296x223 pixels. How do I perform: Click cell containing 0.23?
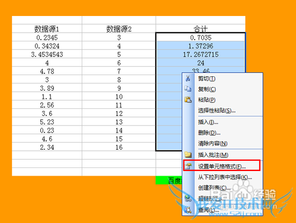point(47,130)
